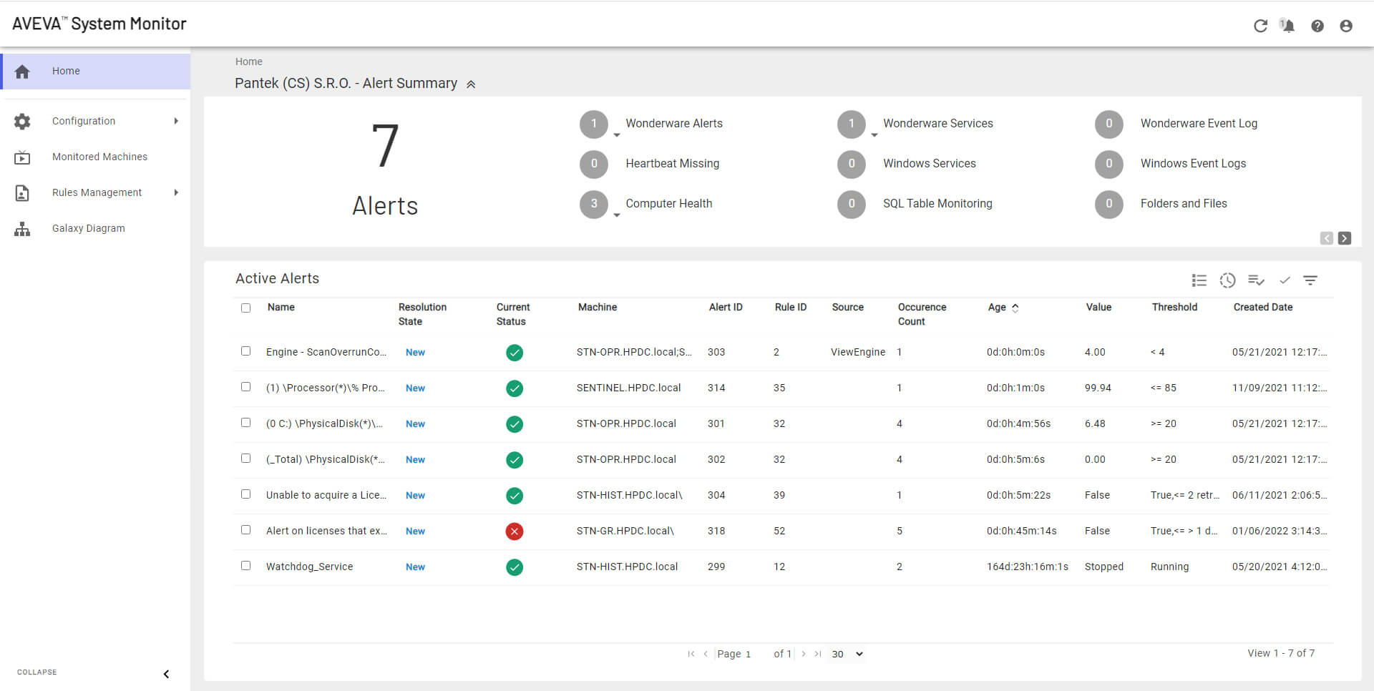Click the summary next-arrow button
The width and height of the screenshot is (1374, 691).
[1345, 238]
